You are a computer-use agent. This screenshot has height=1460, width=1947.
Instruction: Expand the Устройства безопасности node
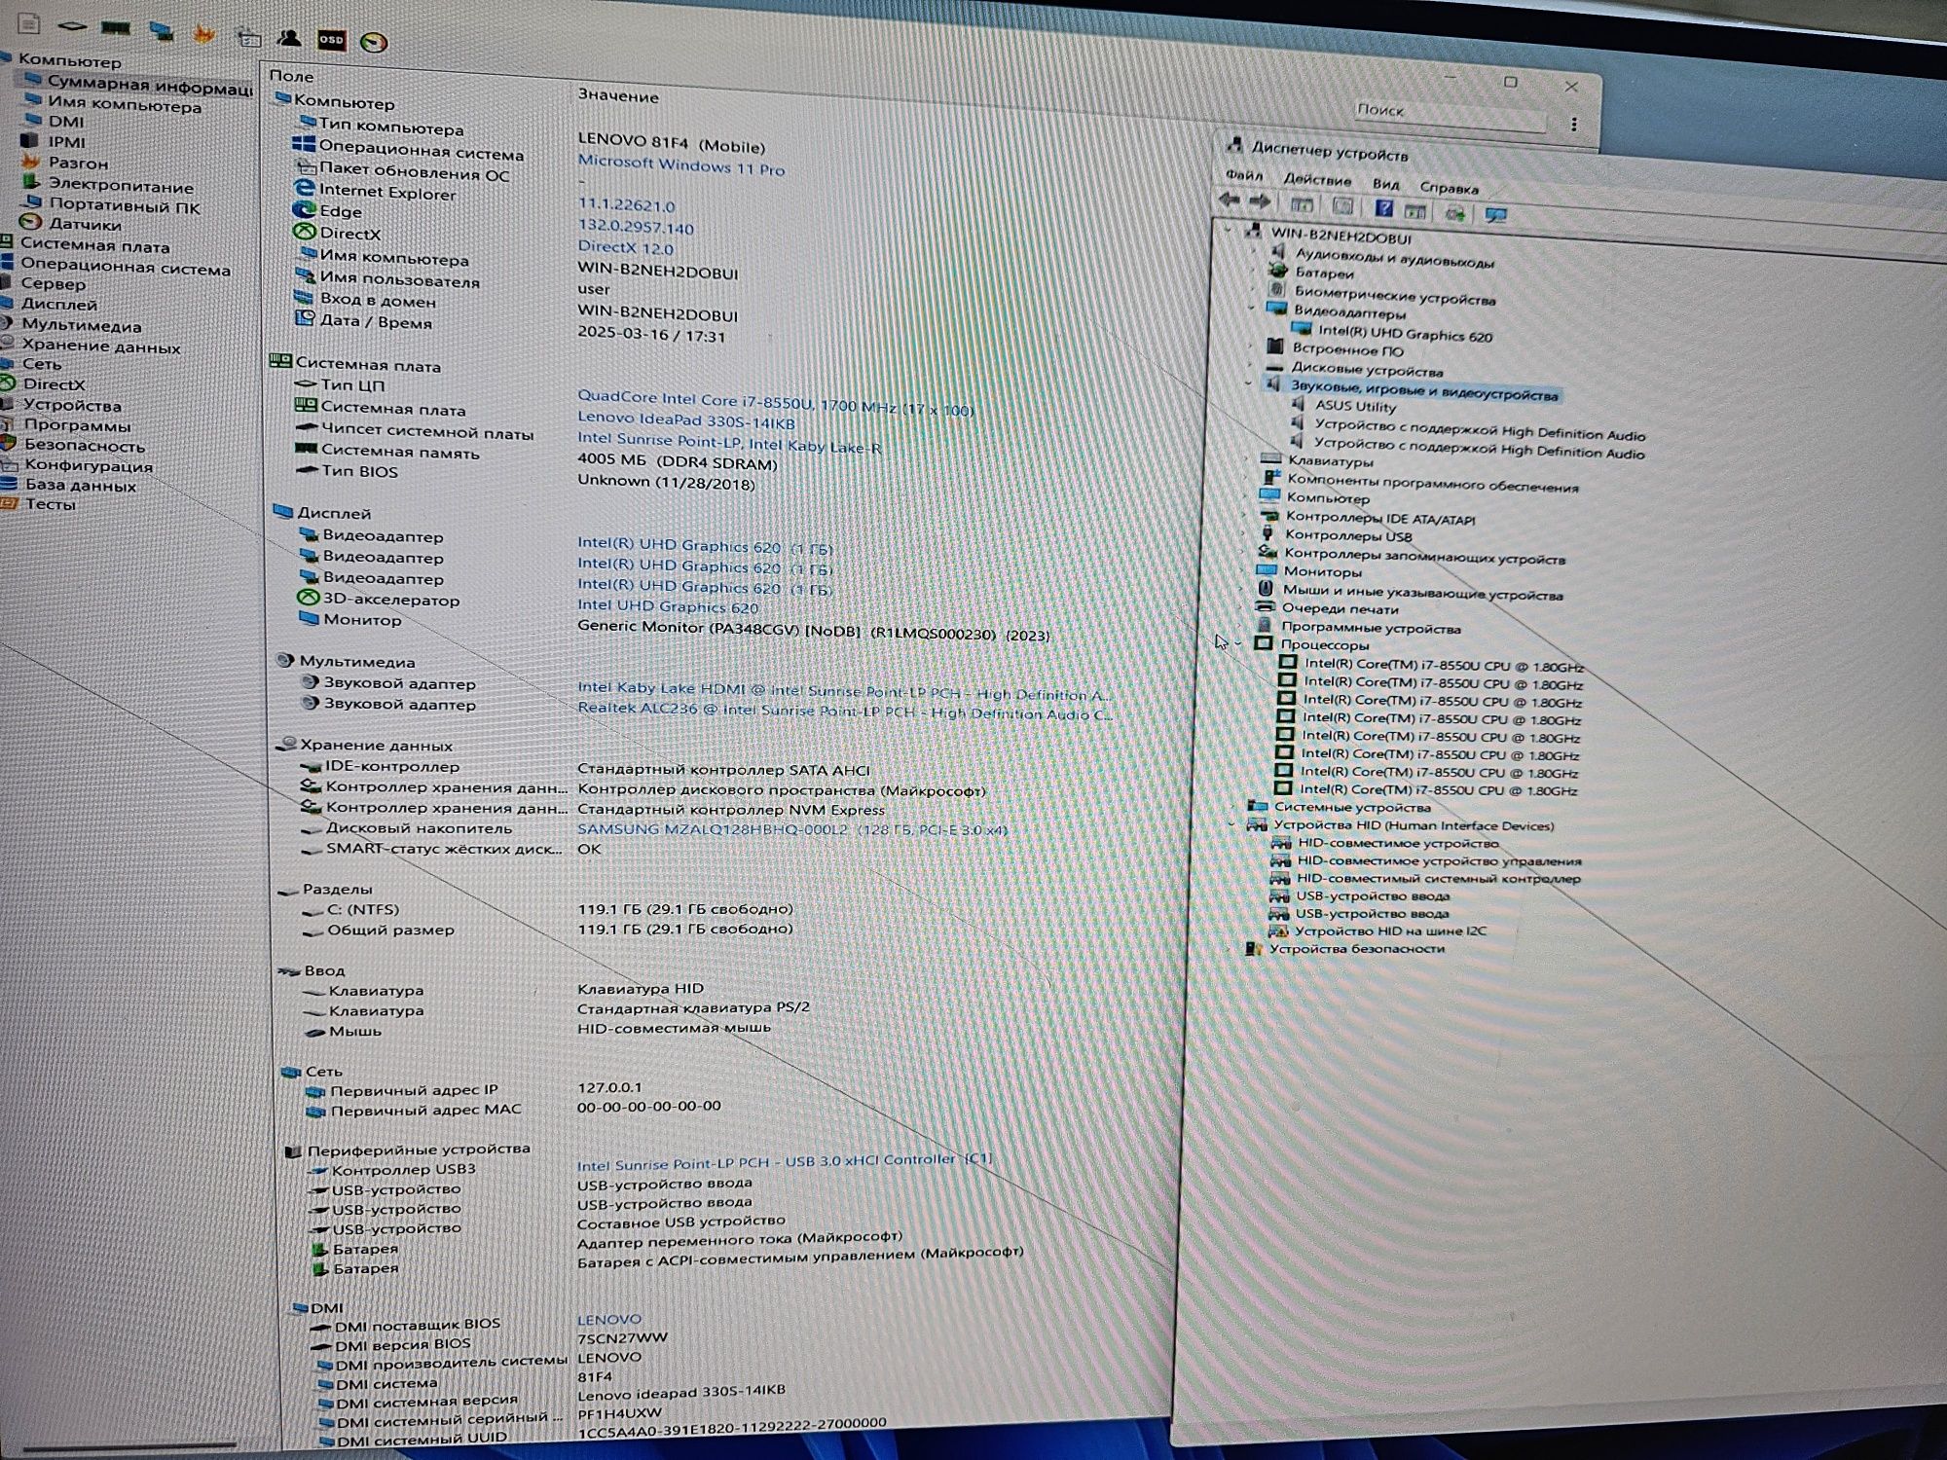(1229, 947)
